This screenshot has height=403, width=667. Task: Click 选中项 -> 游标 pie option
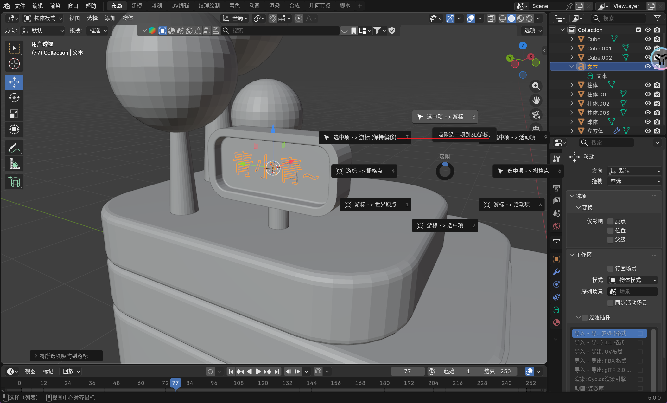point(445,117)
